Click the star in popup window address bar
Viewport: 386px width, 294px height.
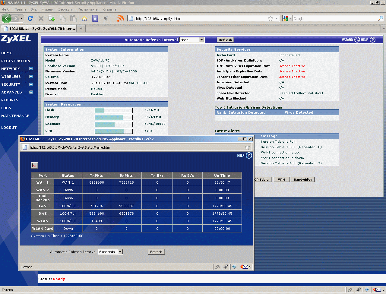(247, 147)
